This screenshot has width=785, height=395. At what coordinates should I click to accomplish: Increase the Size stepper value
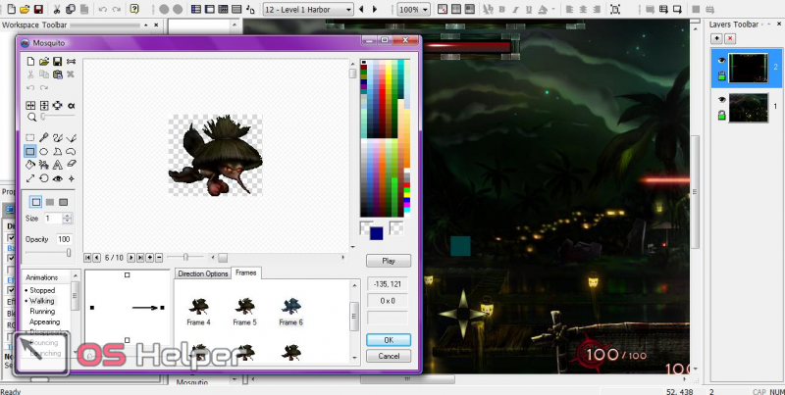coord(67,216)
